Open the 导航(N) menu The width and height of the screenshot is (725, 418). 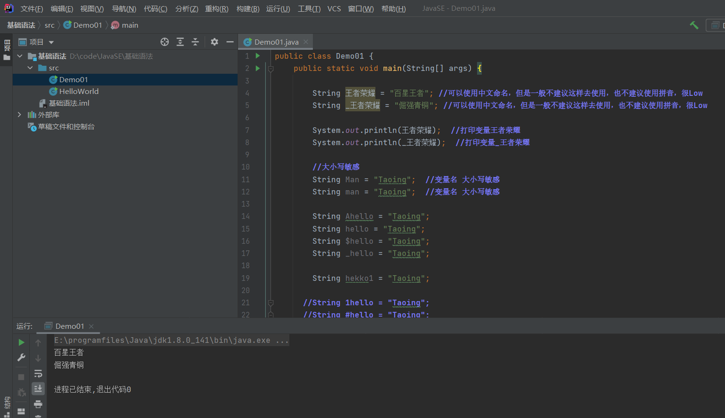pos(124,9)
